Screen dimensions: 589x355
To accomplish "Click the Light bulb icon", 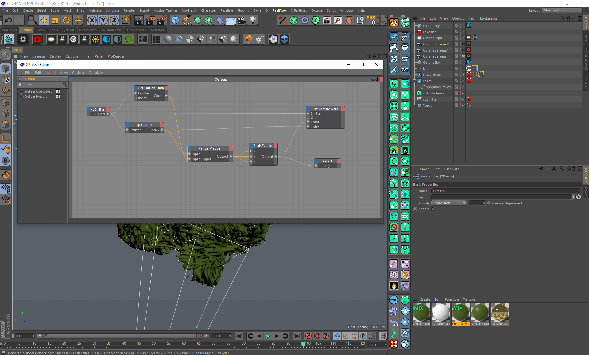I will [x=253, y=21].
